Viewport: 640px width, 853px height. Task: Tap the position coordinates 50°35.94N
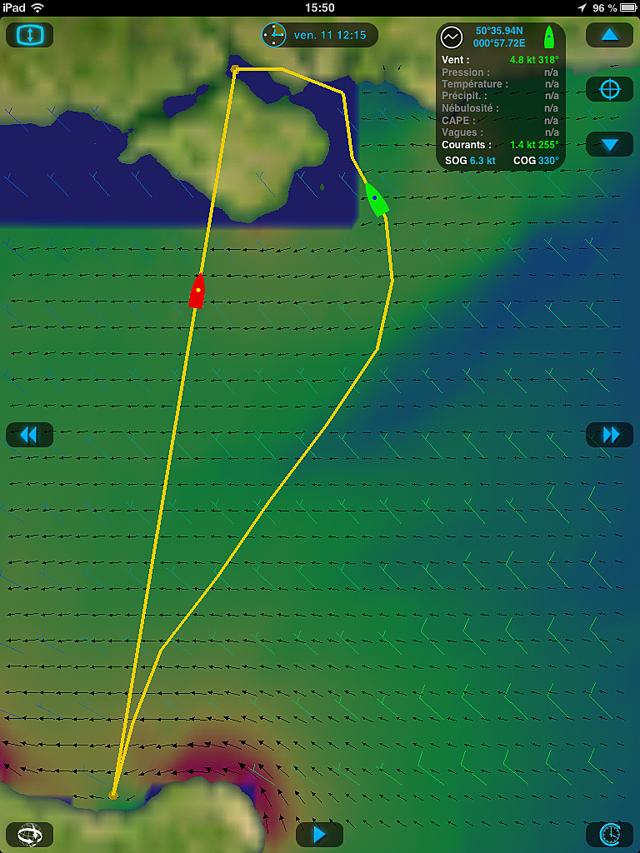[499, 31]
